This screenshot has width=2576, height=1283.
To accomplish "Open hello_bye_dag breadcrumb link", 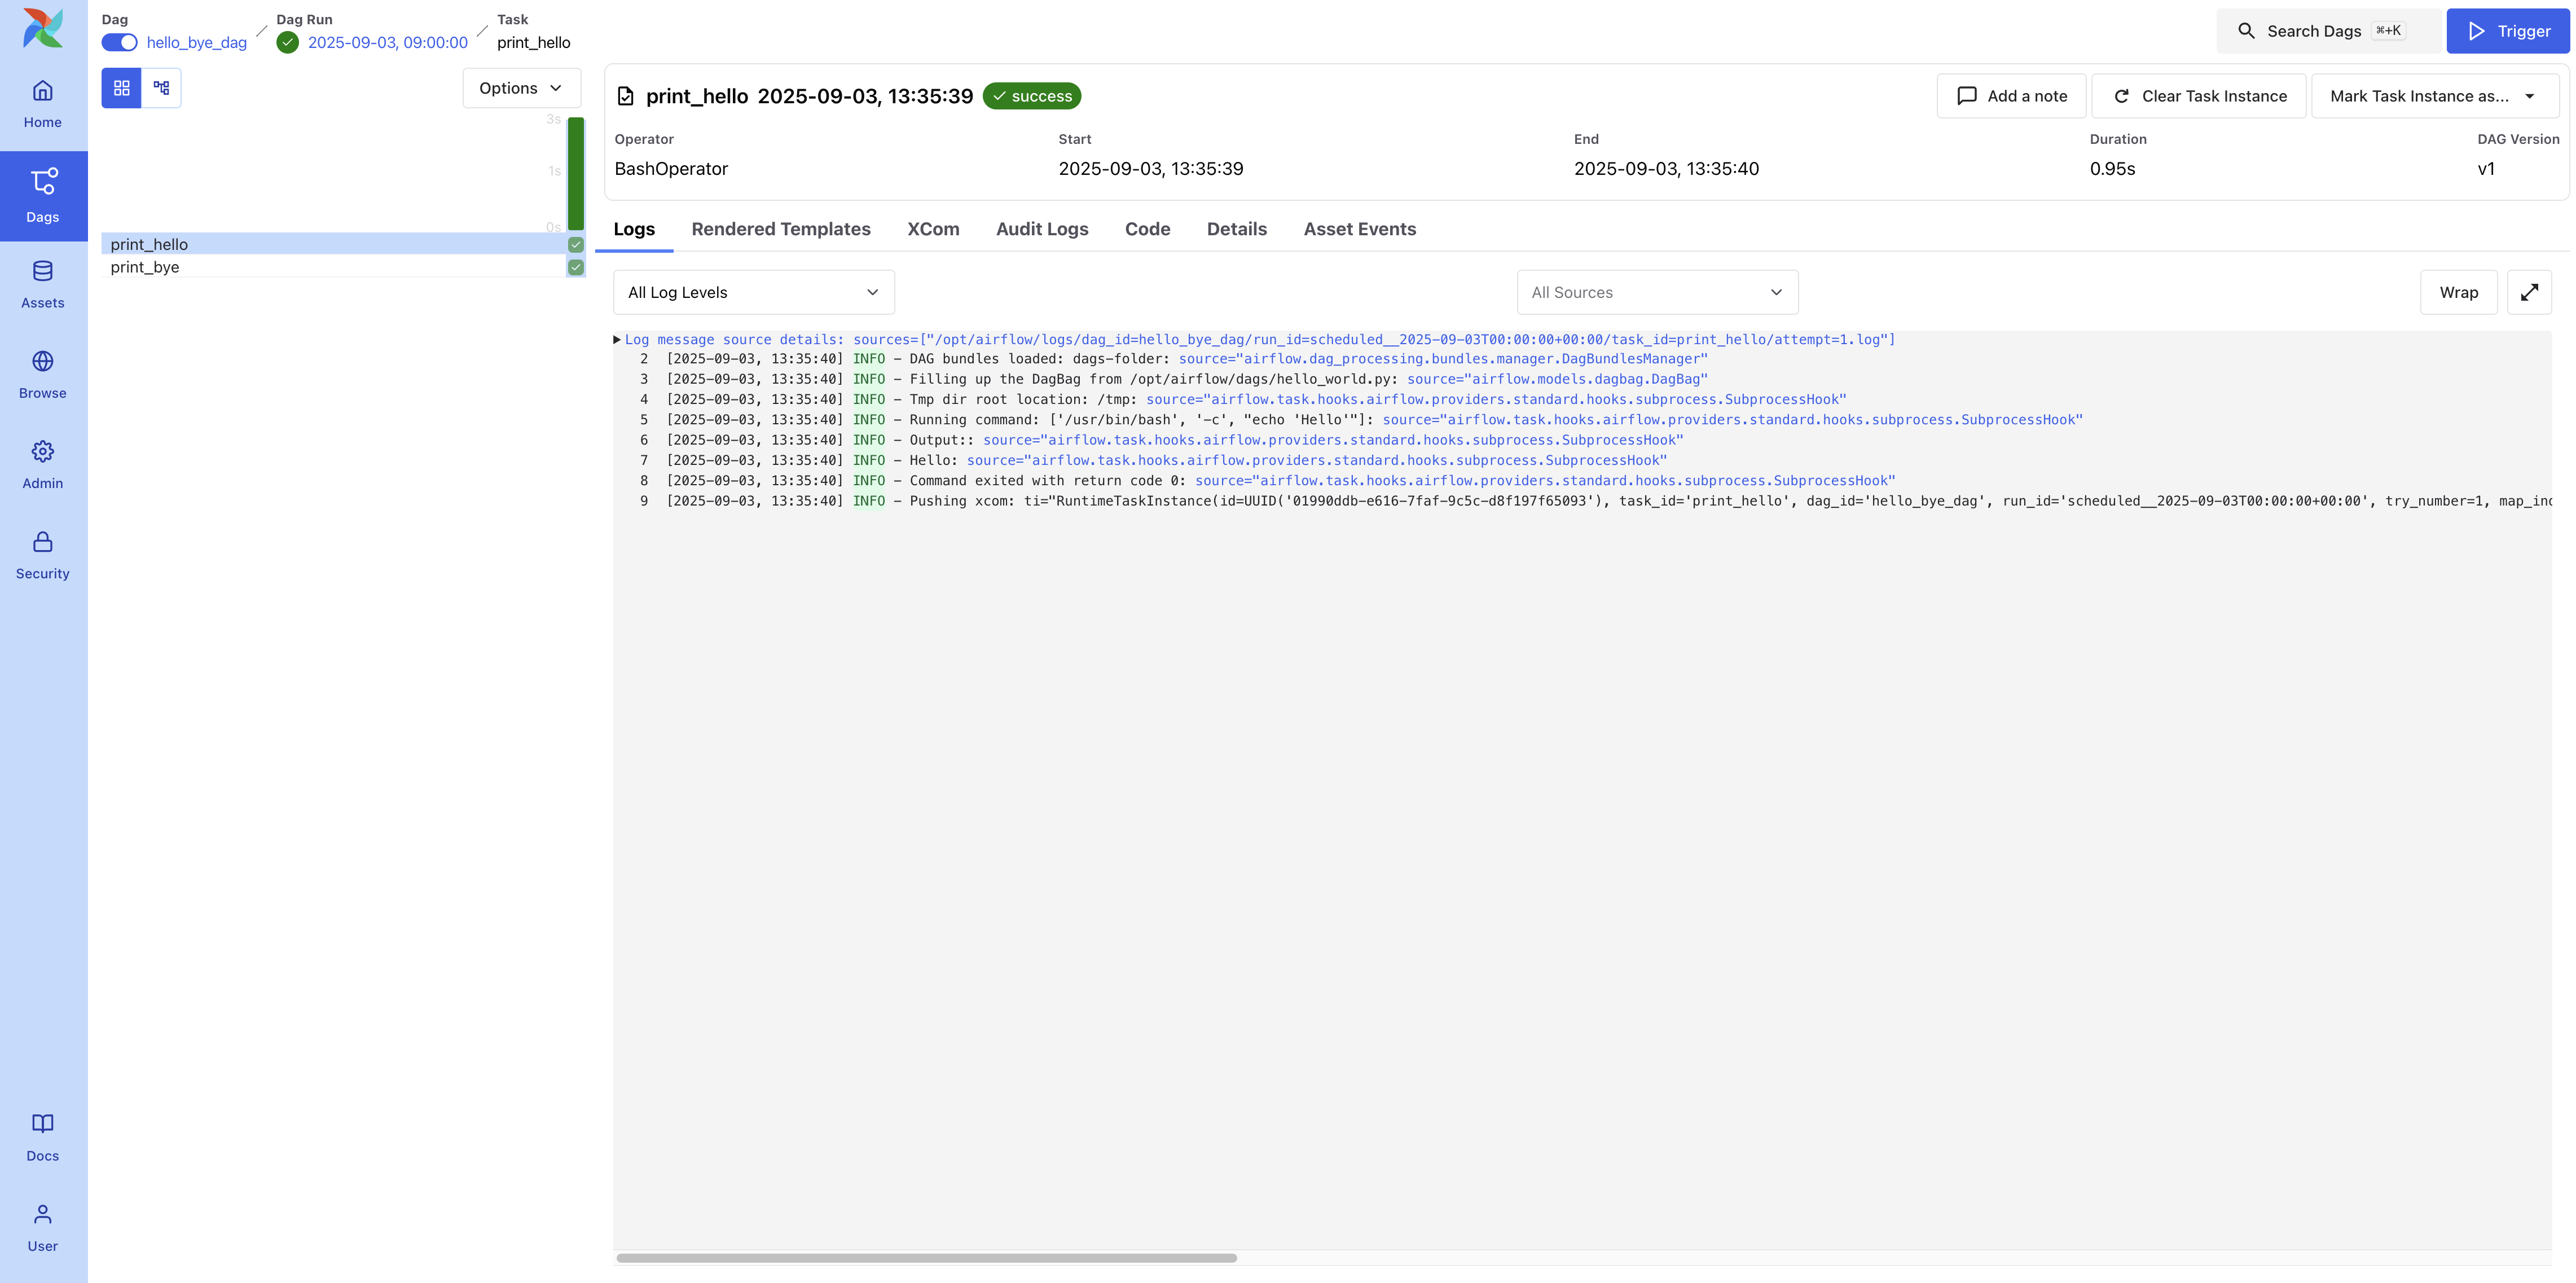I will 196,42.
